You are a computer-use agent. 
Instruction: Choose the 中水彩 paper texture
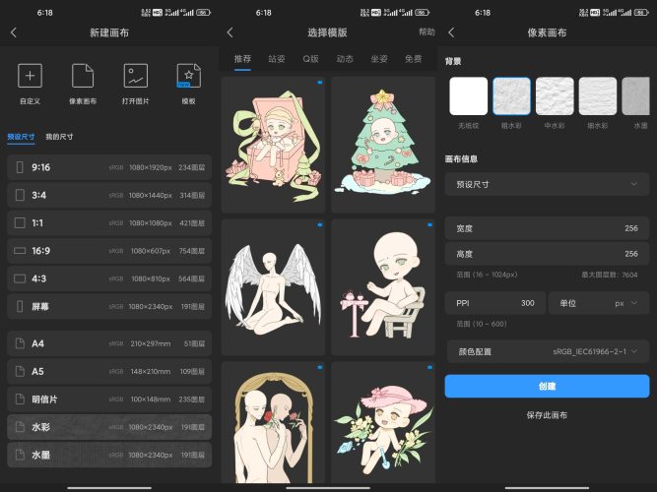click(x=555, y=96)
